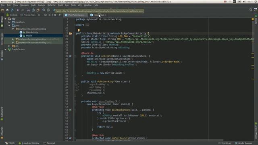This screenshot has height=145, width=258.
Task: Click the collapse all icon in project panel
Action: (50, 15)
